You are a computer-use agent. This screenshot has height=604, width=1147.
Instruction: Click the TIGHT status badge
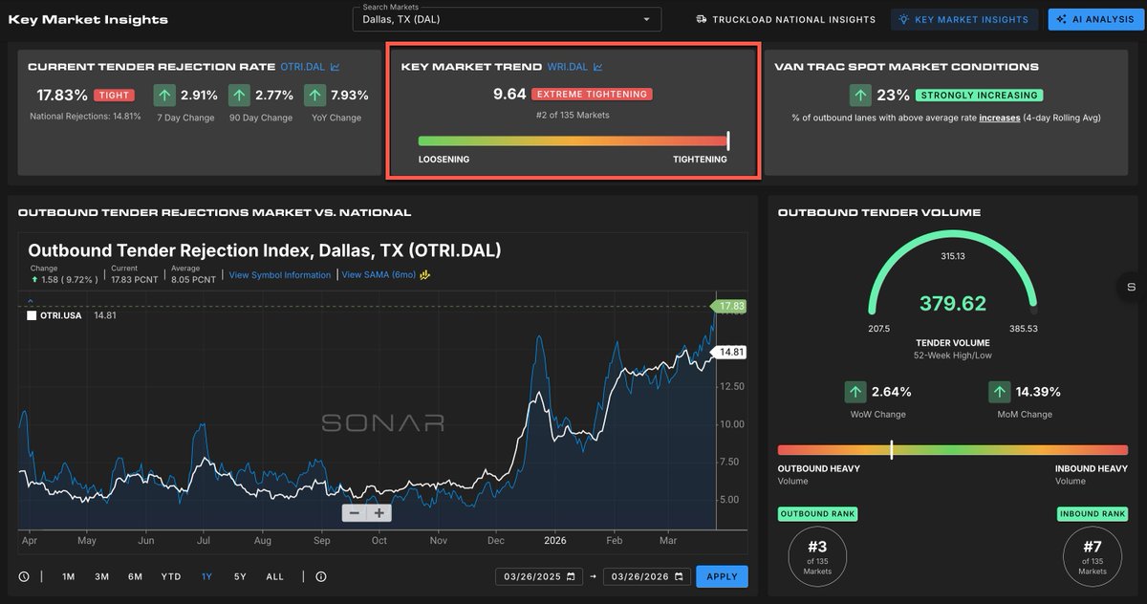coord(114,96)
